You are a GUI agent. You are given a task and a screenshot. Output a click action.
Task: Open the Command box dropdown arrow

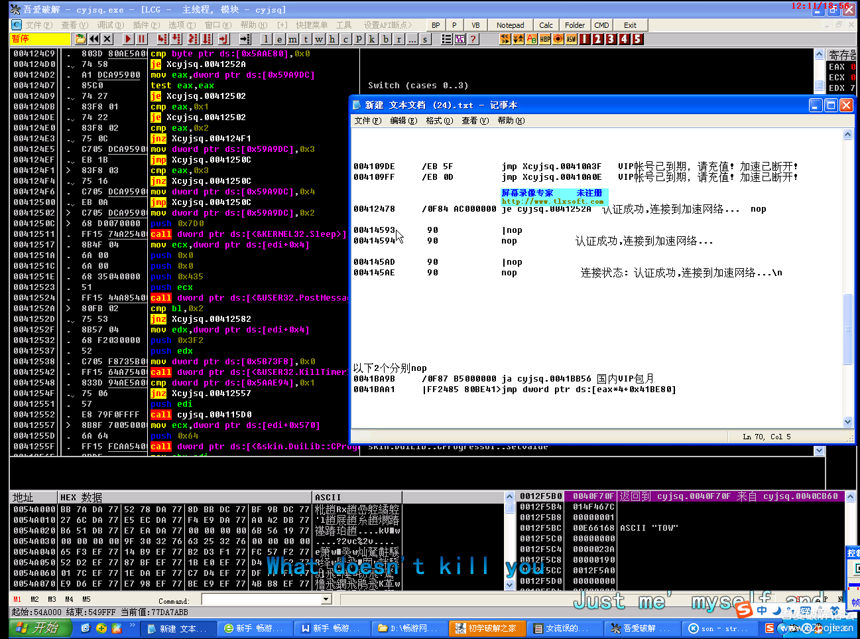[x=324, y=599]
